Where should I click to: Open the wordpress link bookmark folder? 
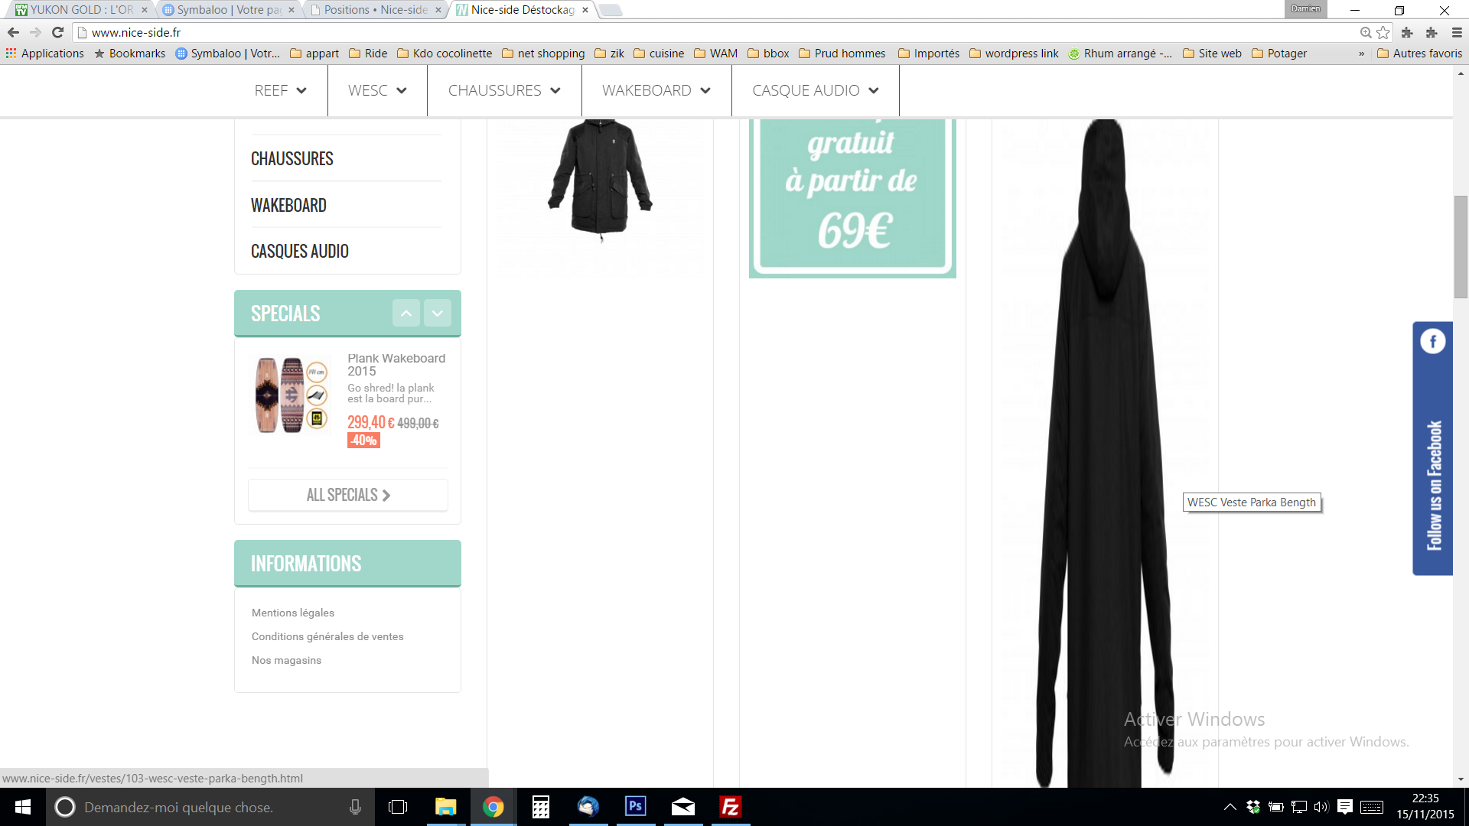(x=1014, y=54)
